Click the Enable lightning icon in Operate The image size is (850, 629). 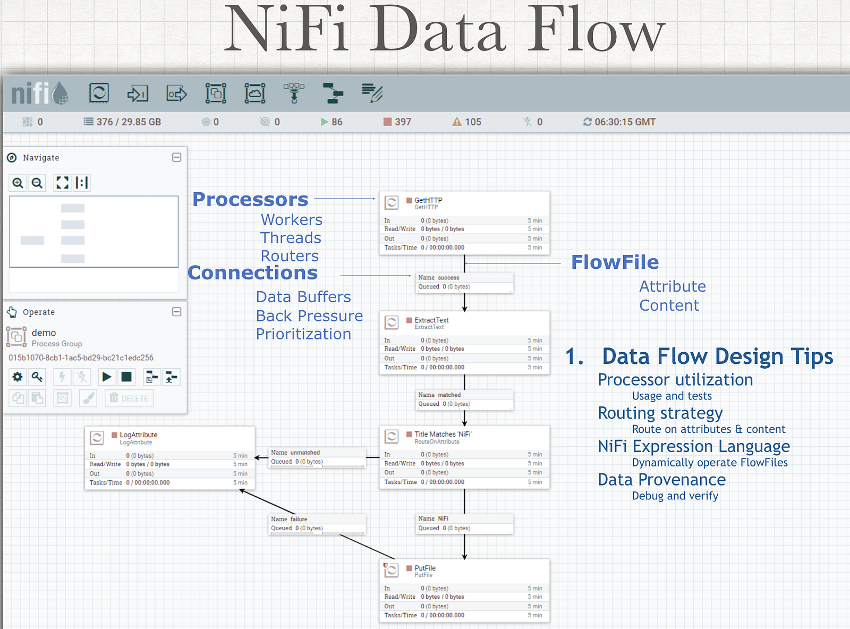62,377
